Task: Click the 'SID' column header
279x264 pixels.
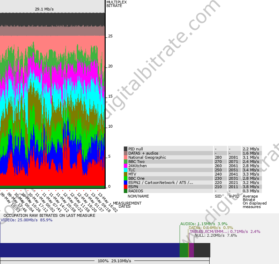Action: [218, 196]
